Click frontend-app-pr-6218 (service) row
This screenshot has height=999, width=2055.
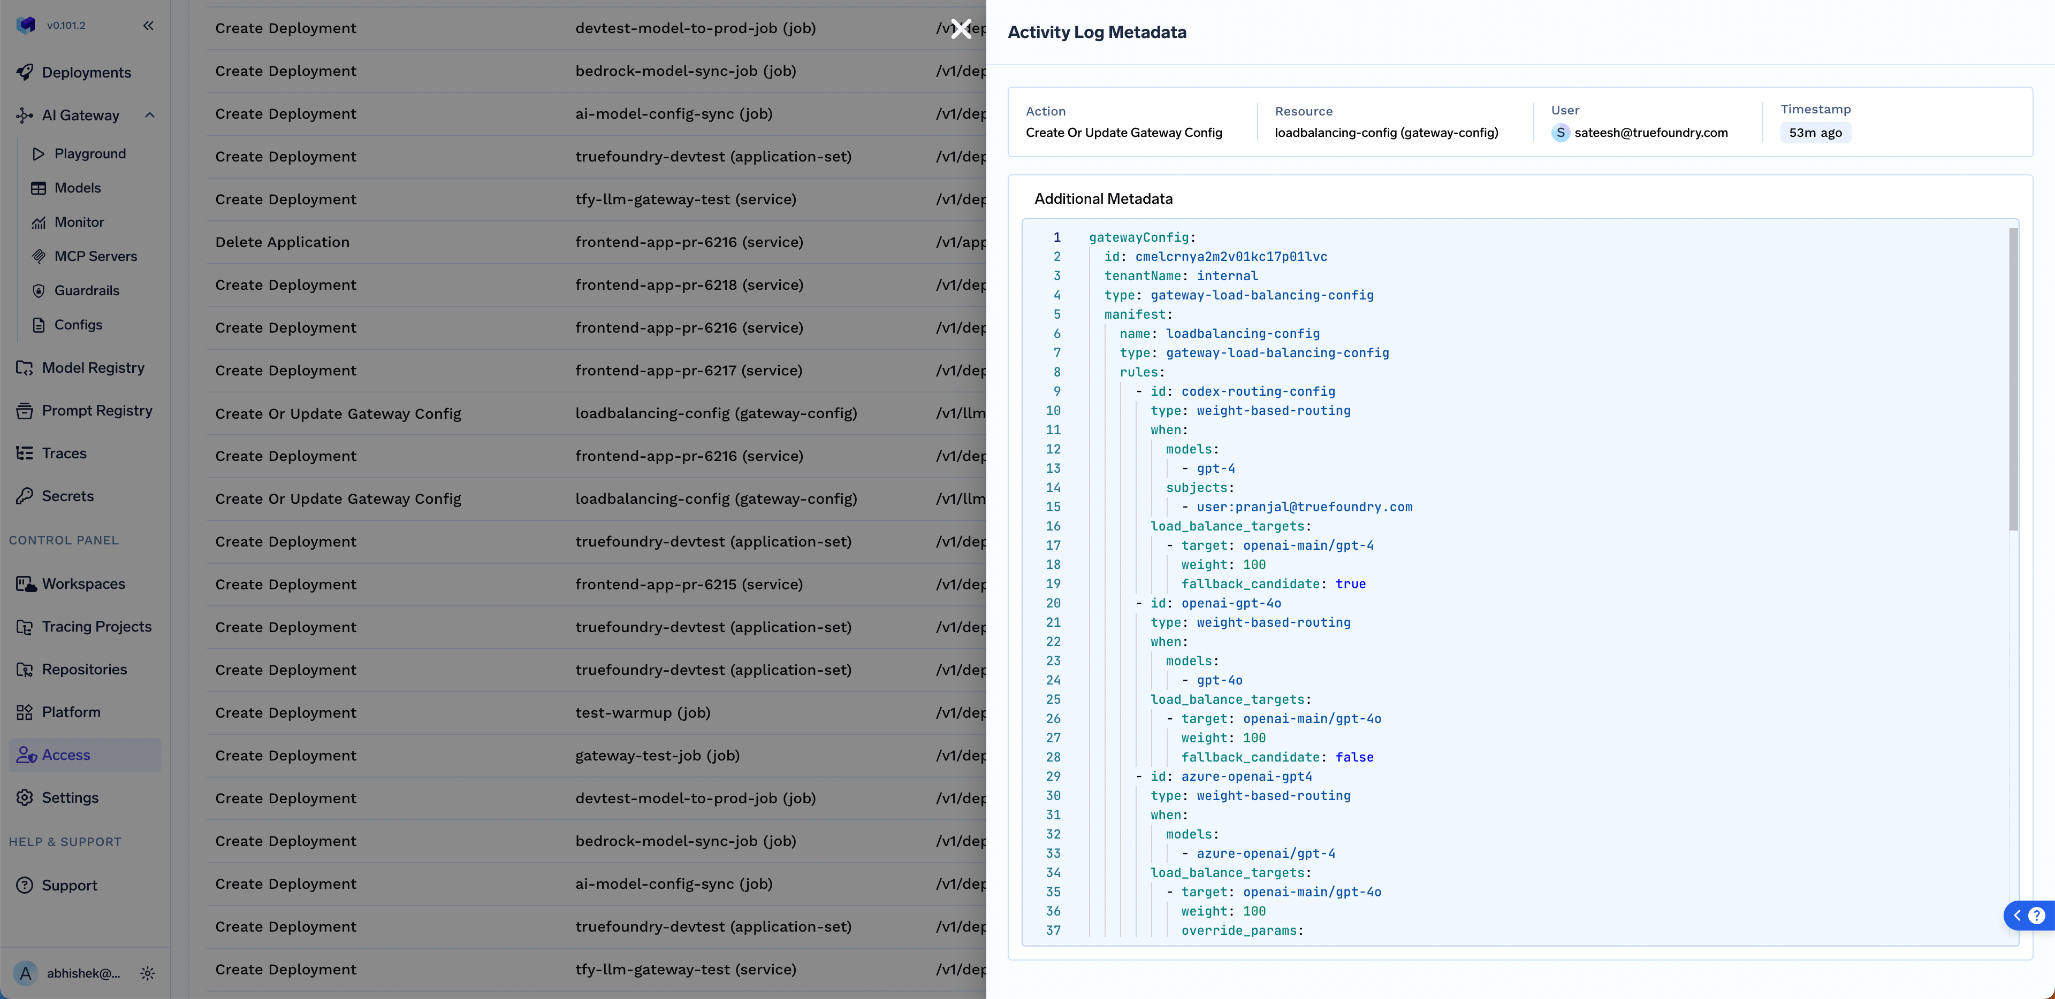point(596,285)
